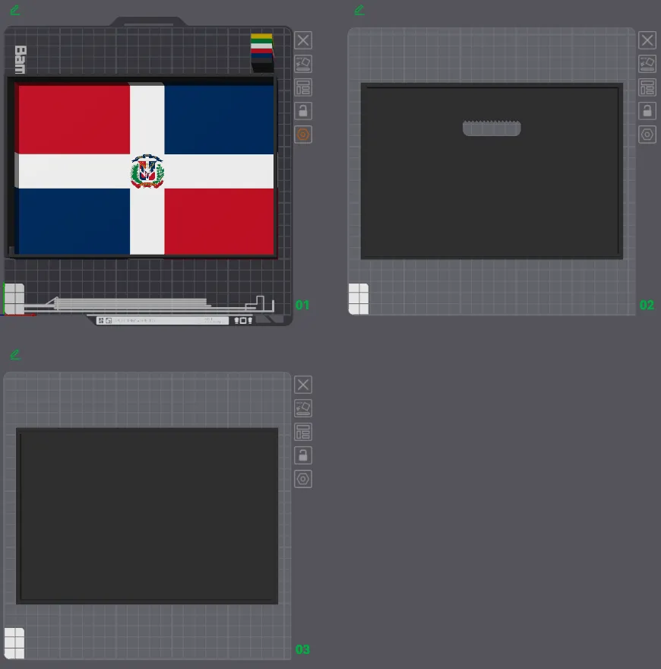Select the coat of arms on the flag
The width and height of the screenshot is (661, 669).
[x=147, y=172]
